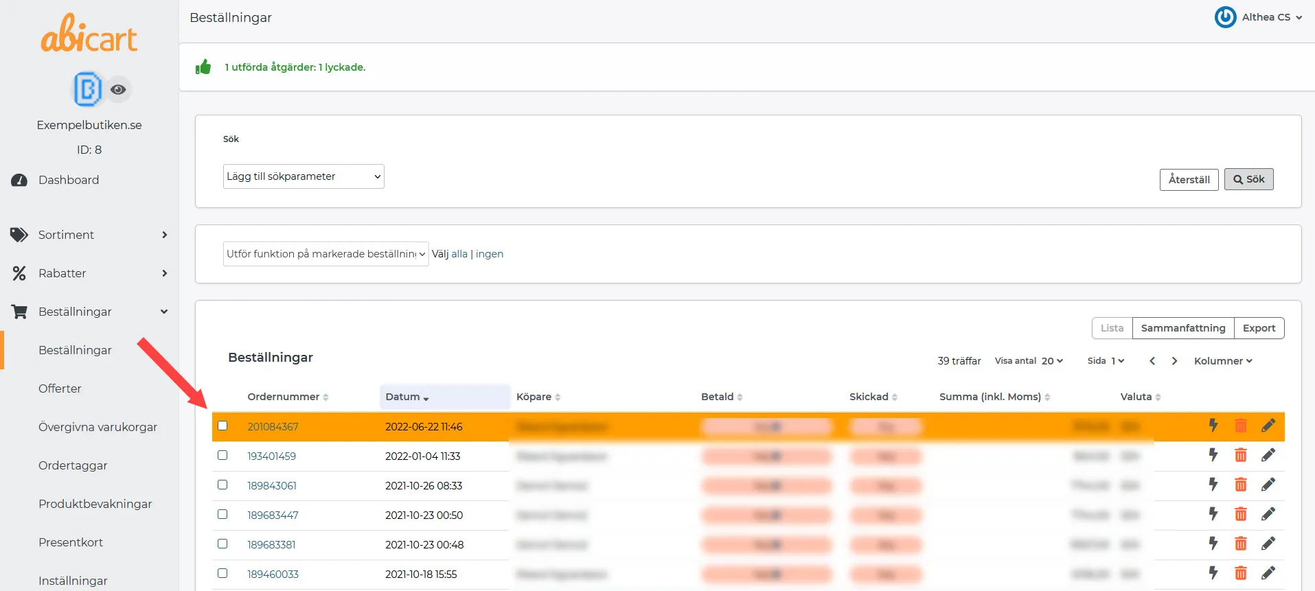
Task: Select checkbox for order 189683447
Action: point(222,514)
